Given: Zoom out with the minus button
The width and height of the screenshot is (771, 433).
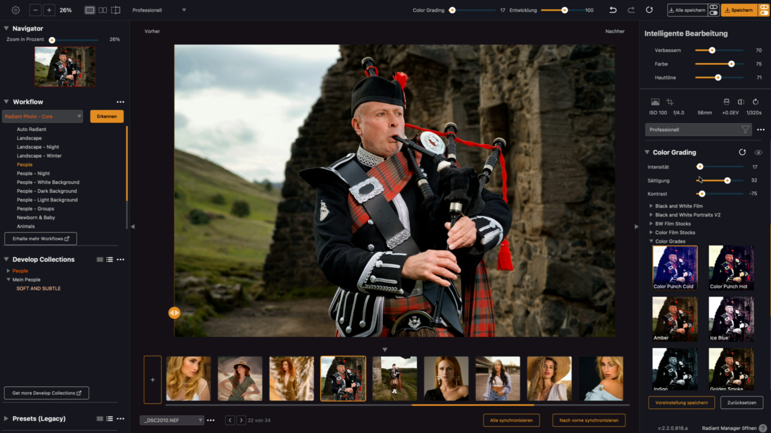Looking at the screenshot, I should point(35,10).
